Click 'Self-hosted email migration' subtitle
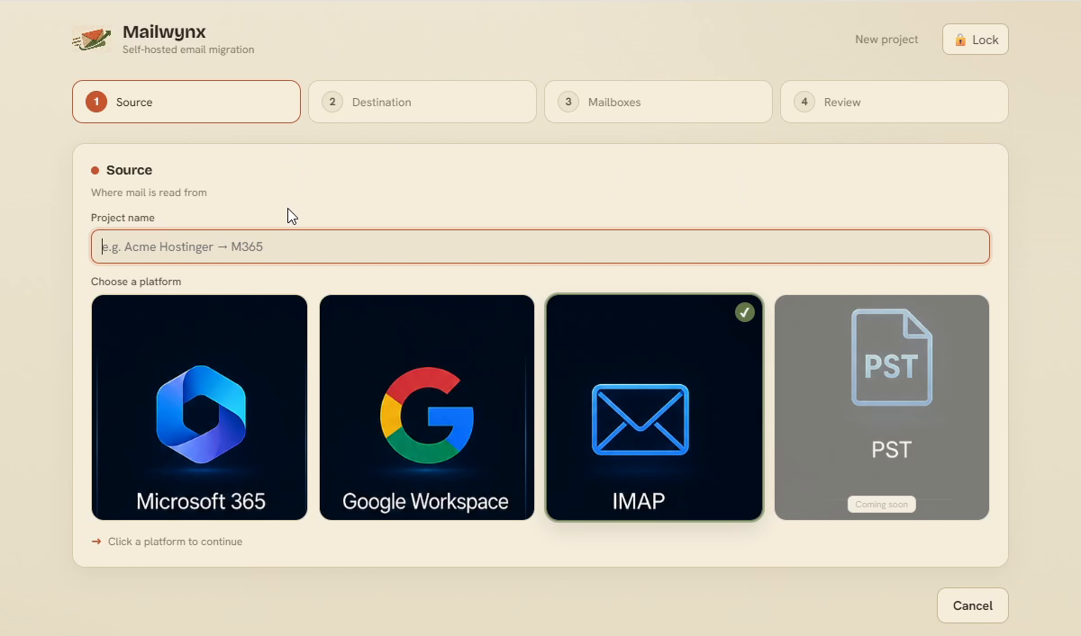The image size is (1081, 636). pyautogui.click(x=188, y=49)
